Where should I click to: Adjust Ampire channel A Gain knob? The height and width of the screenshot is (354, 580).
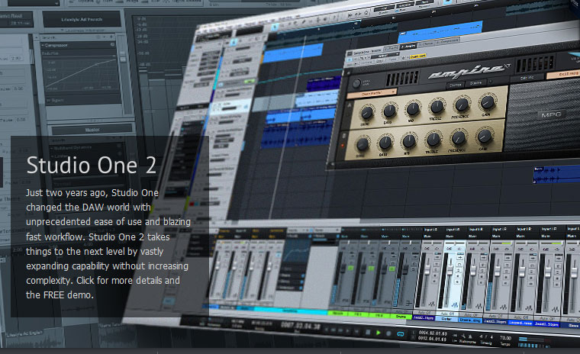click(x=488, y=102)
